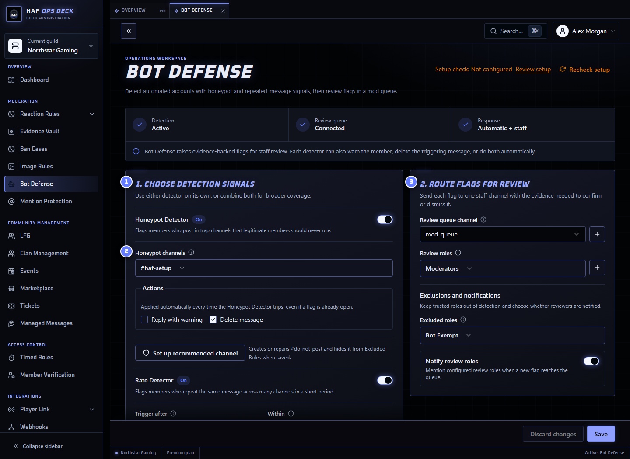Open Mention Protection in the sidebar
630x459 pixels.
coord(51,201)
